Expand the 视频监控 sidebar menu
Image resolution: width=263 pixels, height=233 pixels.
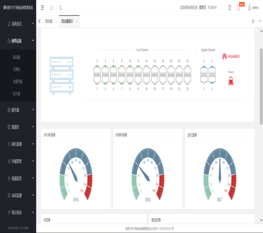click(x=18, y=178)
